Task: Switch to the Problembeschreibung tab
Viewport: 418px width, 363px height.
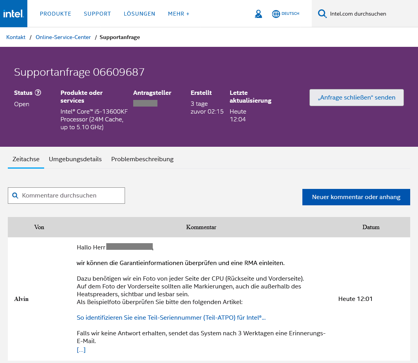Action: [142, 159]
